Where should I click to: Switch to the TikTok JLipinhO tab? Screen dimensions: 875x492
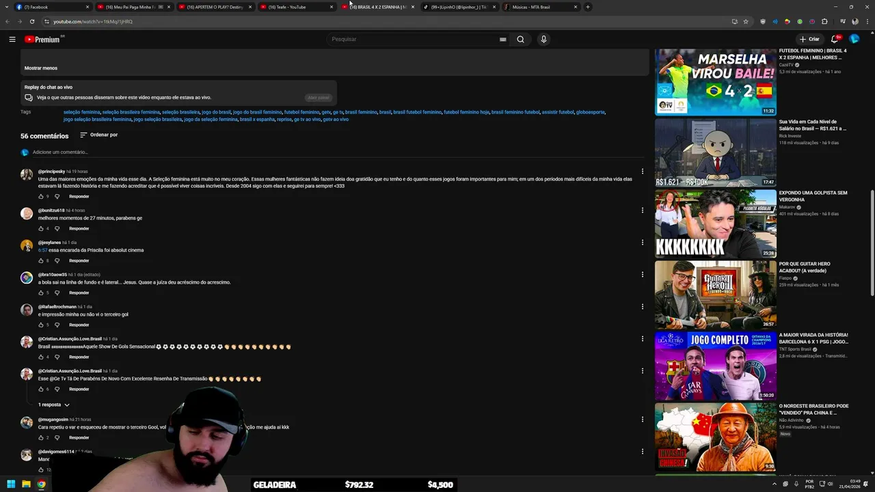click(x=459, y=7)
